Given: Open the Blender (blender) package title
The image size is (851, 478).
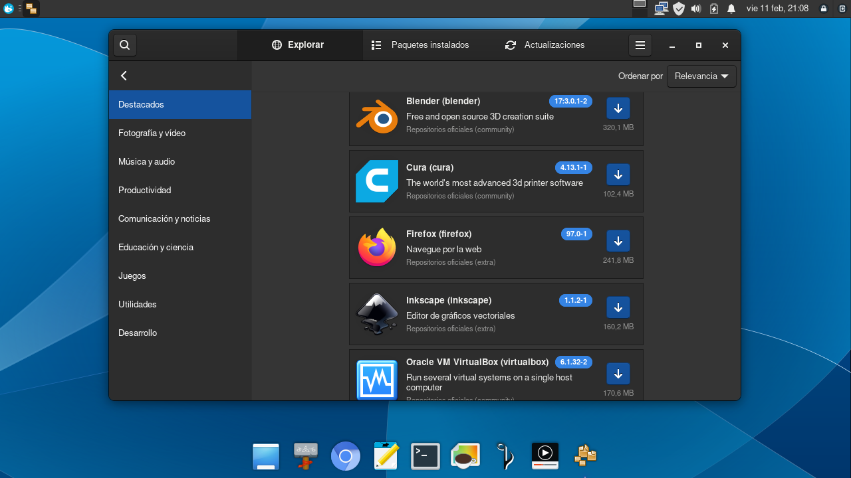Looking at the screenshot, I should [443, 101].
